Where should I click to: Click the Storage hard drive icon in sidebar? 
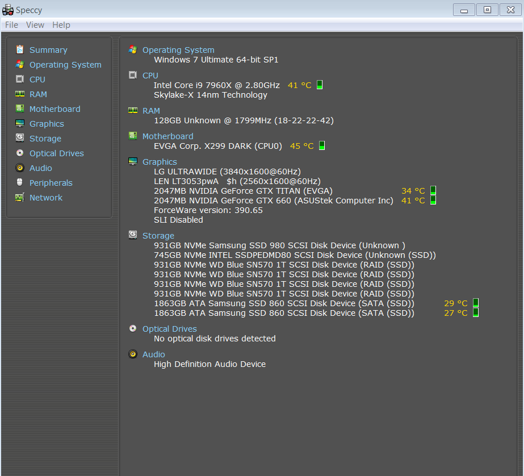pos(20,137)
